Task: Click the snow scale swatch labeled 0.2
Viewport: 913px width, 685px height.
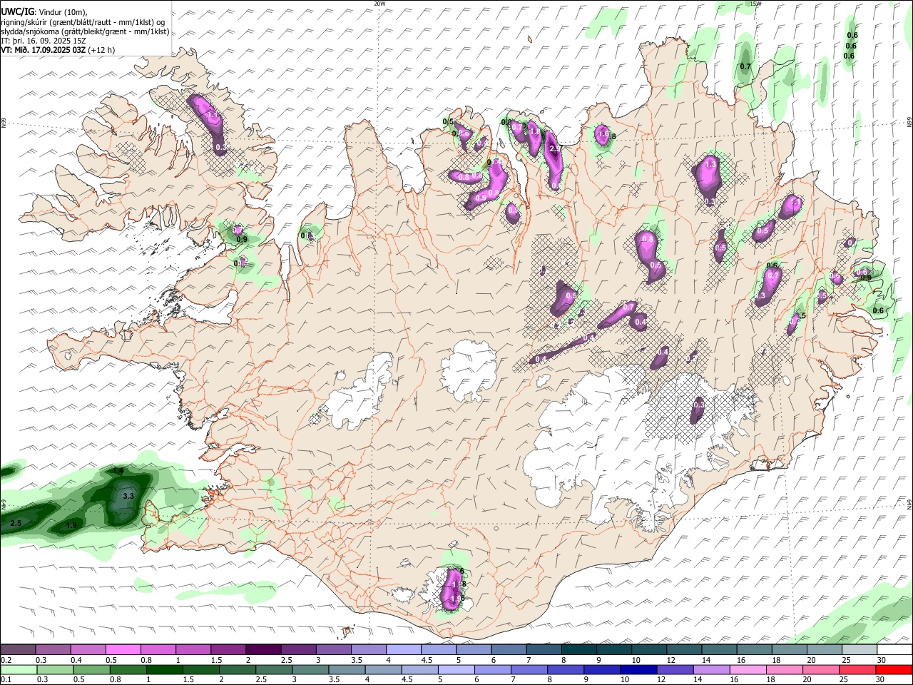Action: (x=18, y=649)
